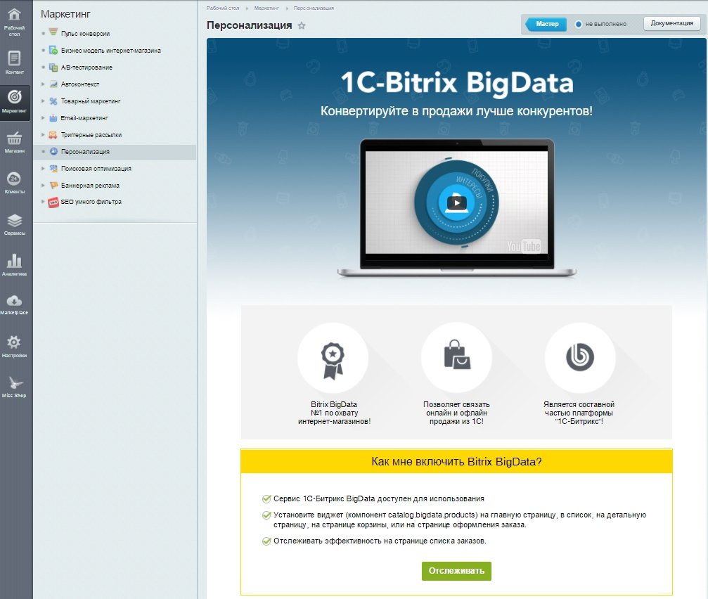Open the Рабочий стол home icon in sidebar
Viewport: 708px width, 599px height.
(14, 15)
